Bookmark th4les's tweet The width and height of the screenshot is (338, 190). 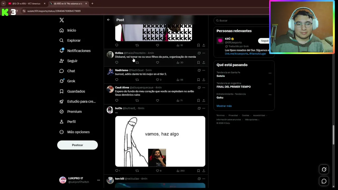198,63
